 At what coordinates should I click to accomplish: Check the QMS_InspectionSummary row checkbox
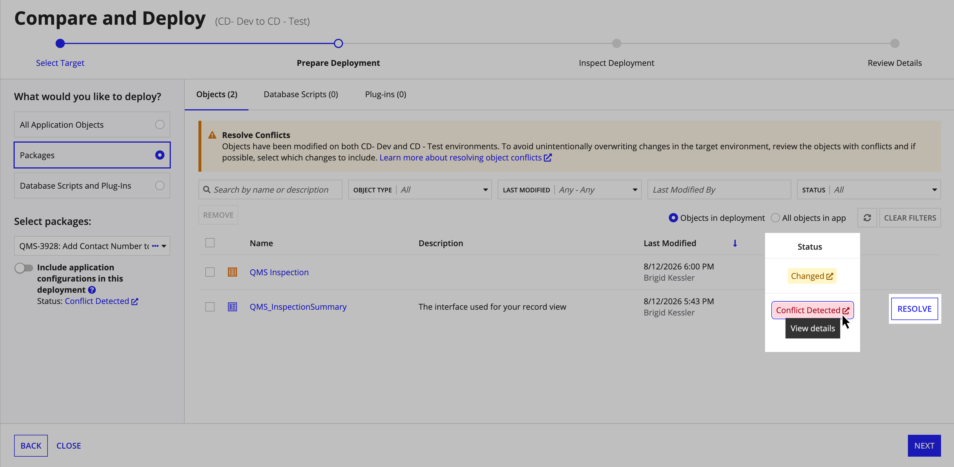[210, 307]
